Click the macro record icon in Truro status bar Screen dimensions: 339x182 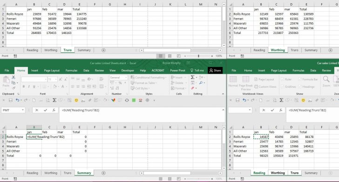(x=15, y=56)
